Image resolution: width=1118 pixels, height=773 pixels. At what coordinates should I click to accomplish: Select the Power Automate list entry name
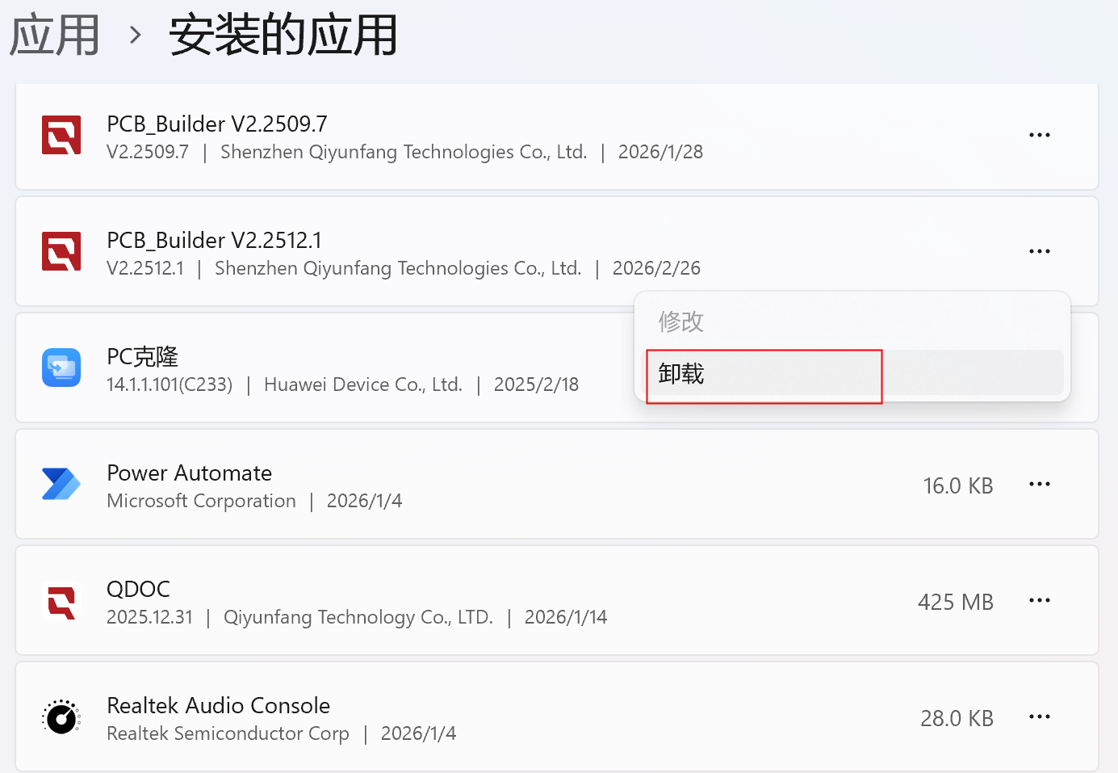tap(190, 473)
